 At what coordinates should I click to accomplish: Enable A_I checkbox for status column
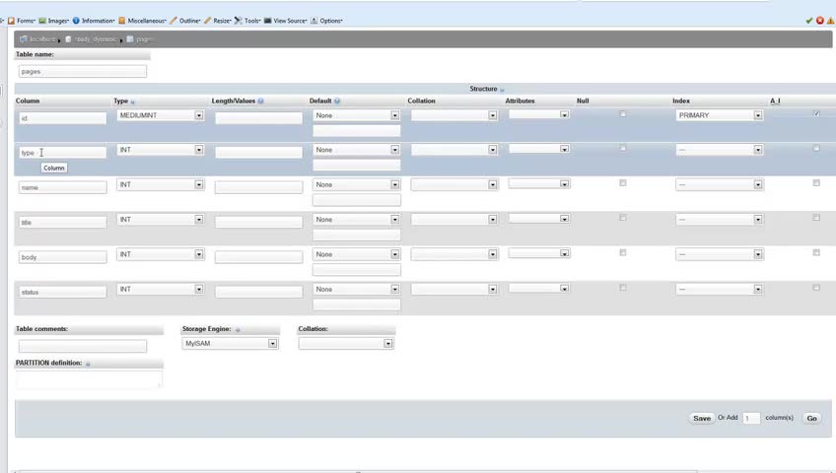(x=816, y=287)
